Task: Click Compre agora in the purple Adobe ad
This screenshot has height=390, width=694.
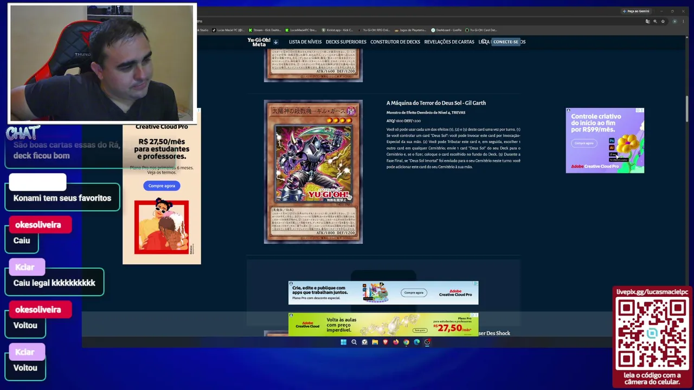Action: [584, 143]
